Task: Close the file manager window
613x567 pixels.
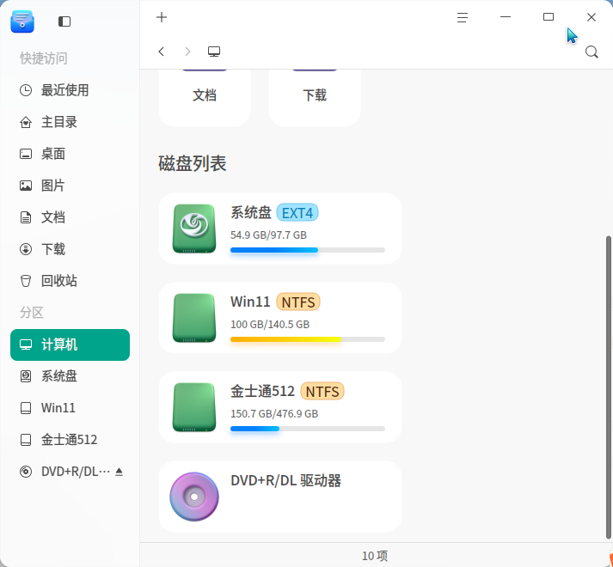Action: (592, 17)
